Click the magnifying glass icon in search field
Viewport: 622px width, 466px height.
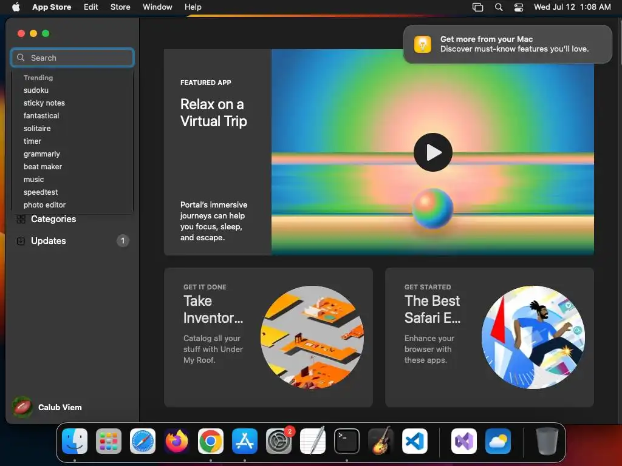(x=21, y=58)
